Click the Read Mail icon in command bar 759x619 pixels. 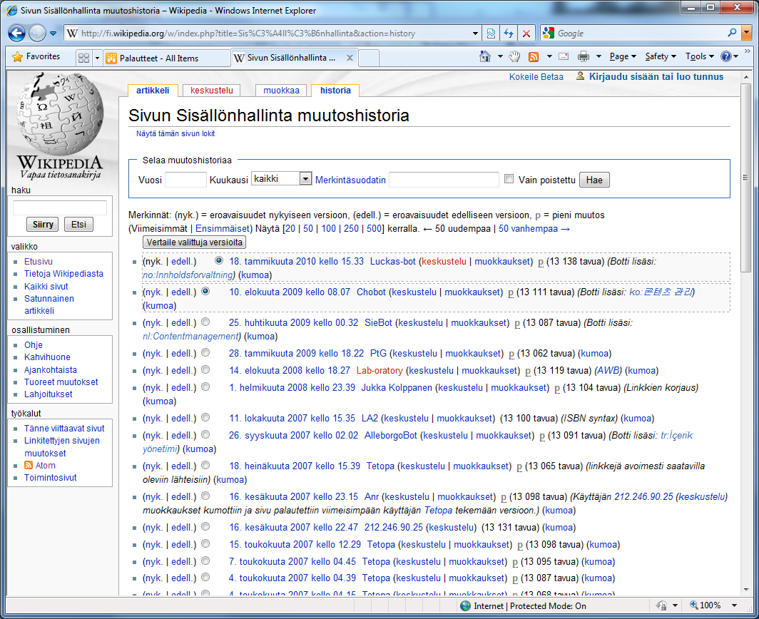[564, 56]
